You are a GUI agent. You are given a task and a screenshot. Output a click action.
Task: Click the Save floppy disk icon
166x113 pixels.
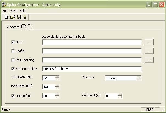pyautogui.click(x=19, y=17)
